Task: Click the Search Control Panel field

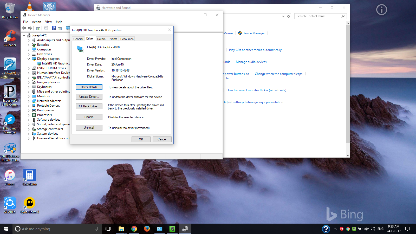Action: pyautogui.click(x=318, y=16)
